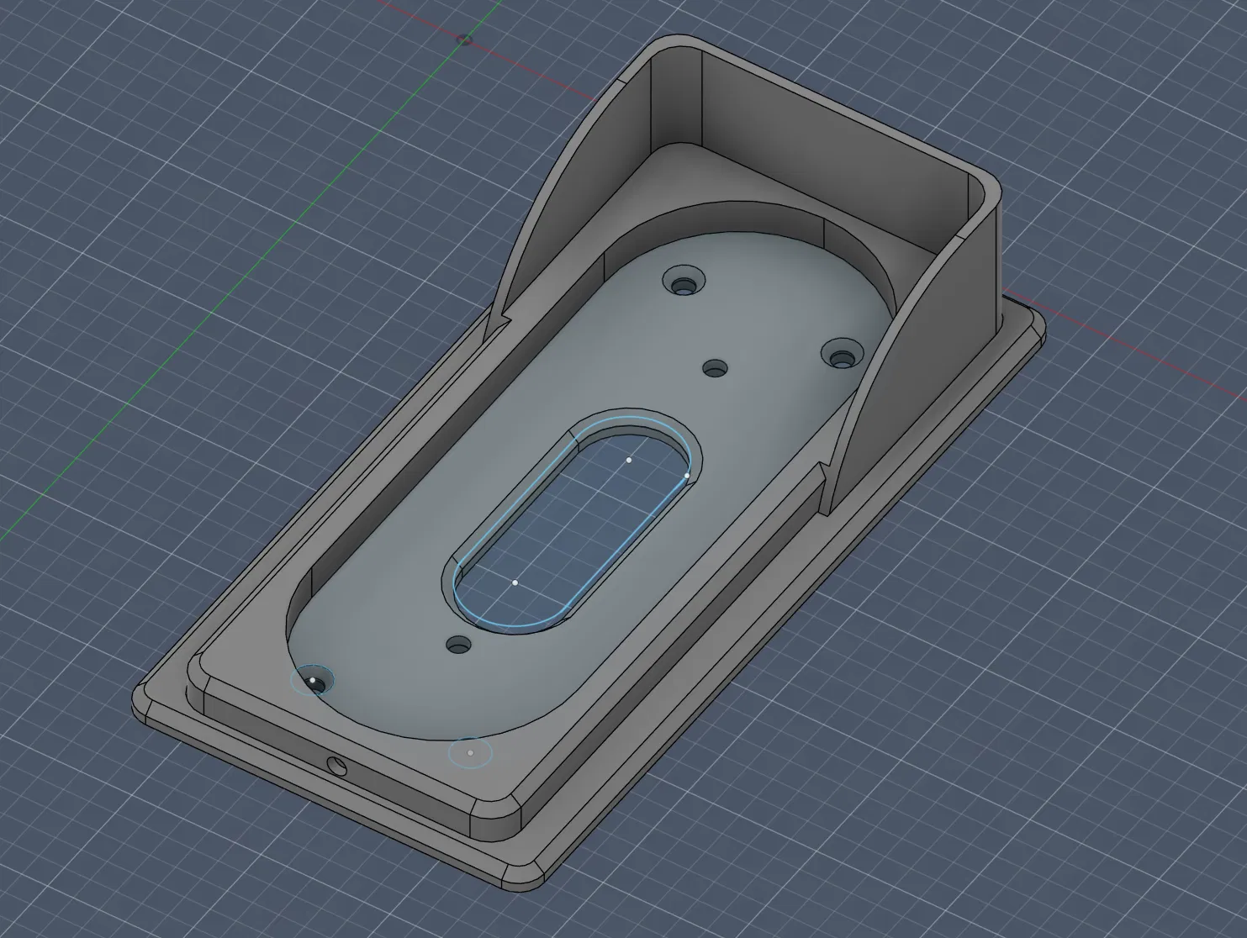This screenshot has width=1247, height=938.
Task: Pick the small plain hole between the countersunk holes
Action: (716, 368)
